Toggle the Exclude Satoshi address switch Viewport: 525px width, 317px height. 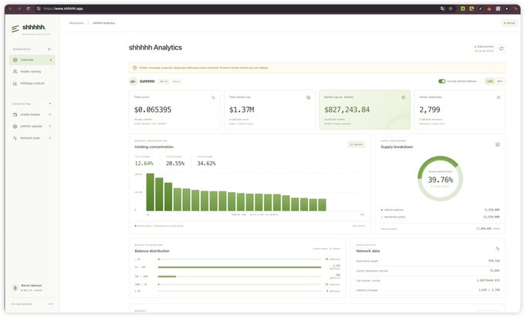(x=442, y=81)
